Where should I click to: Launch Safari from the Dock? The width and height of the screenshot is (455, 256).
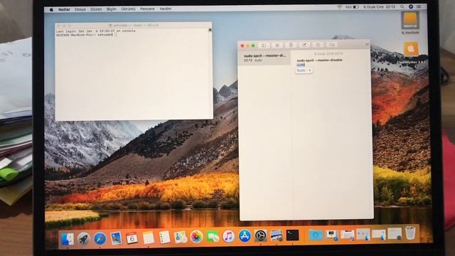point(100,239)
